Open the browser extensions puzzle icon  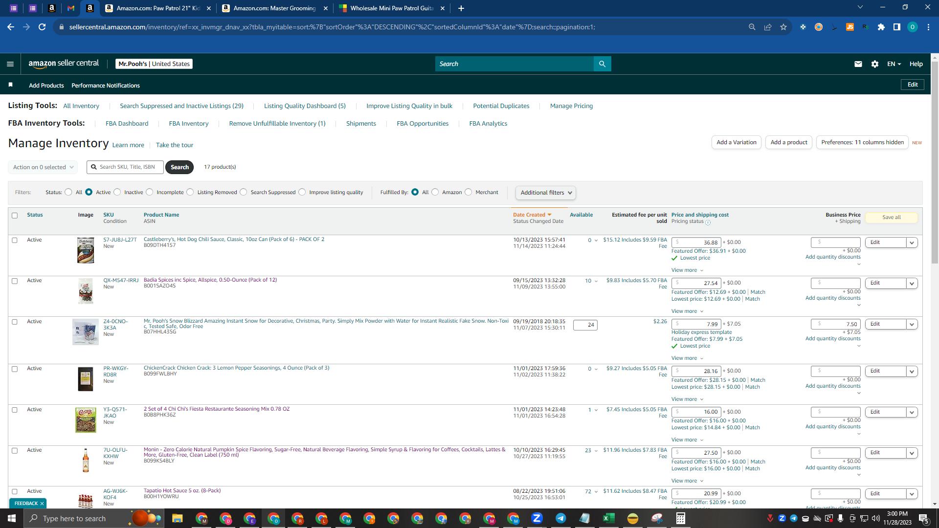coord(881,27)
